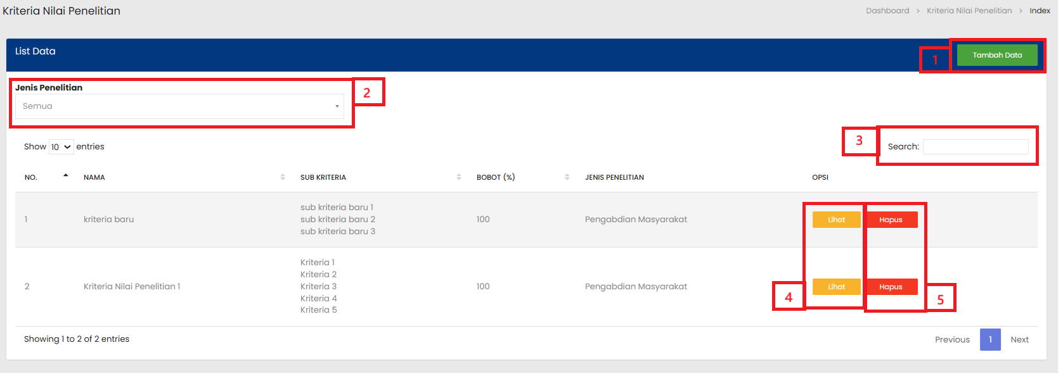Click the JENIS PENELITIAN column header
The height and width of the screenshot is (376, 1063).
click(x=614, y=177)
